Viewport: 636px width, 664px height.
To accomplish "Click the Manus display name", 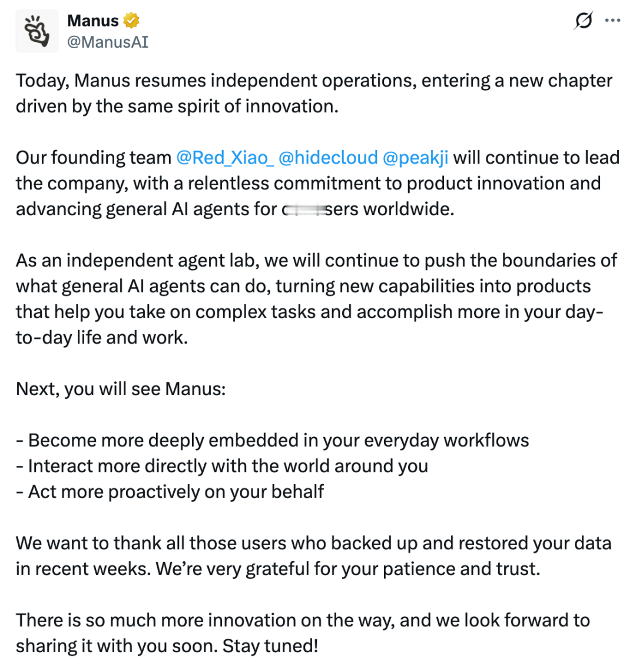I will [x=93, y=21].
